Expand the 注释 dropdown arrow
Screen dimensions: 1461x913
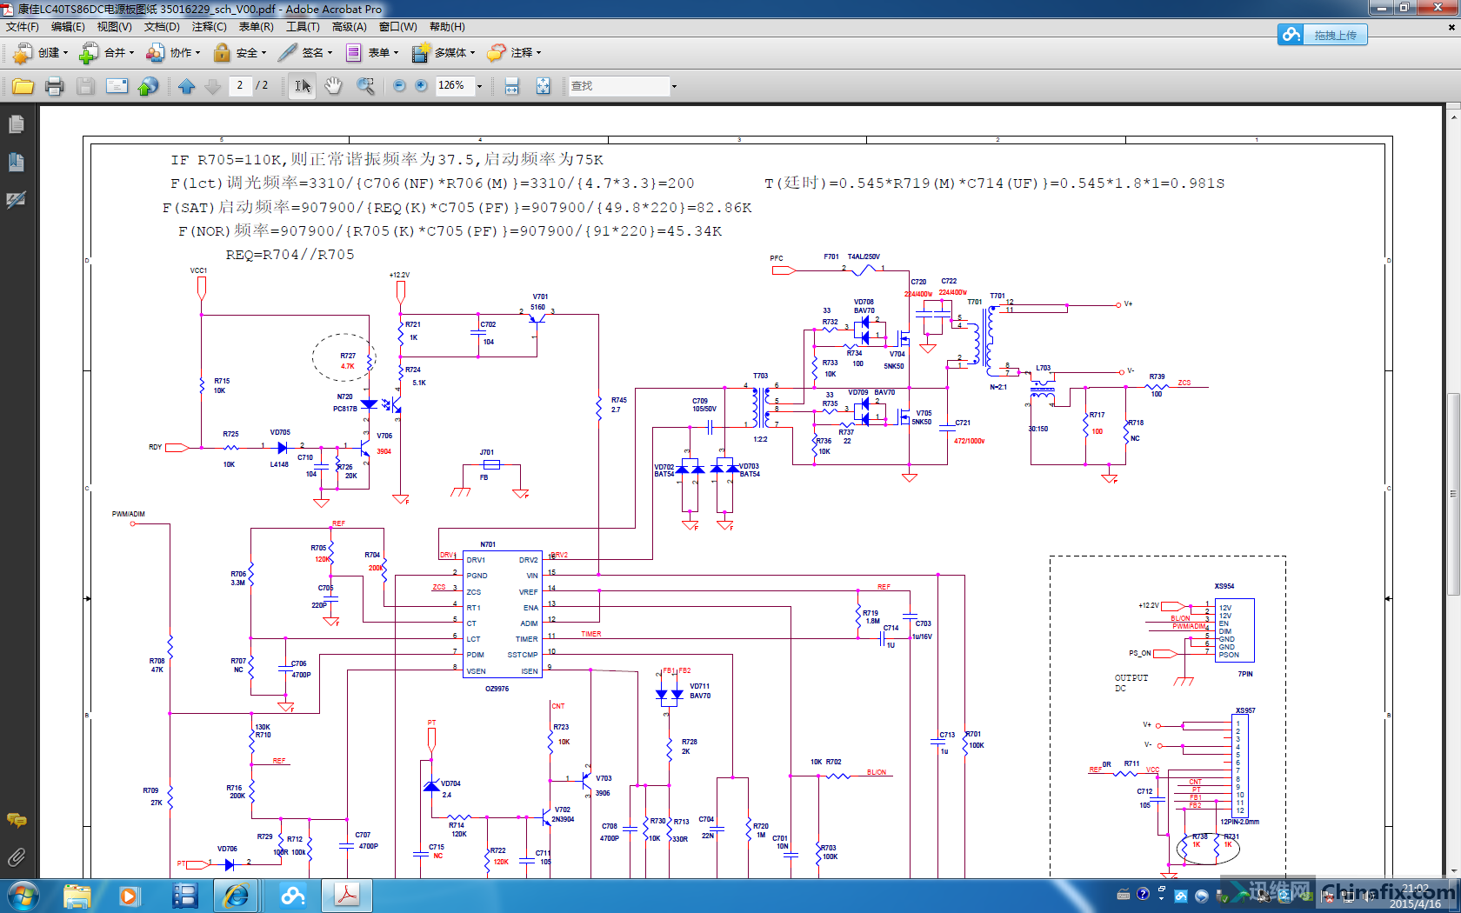coord(538,53)
